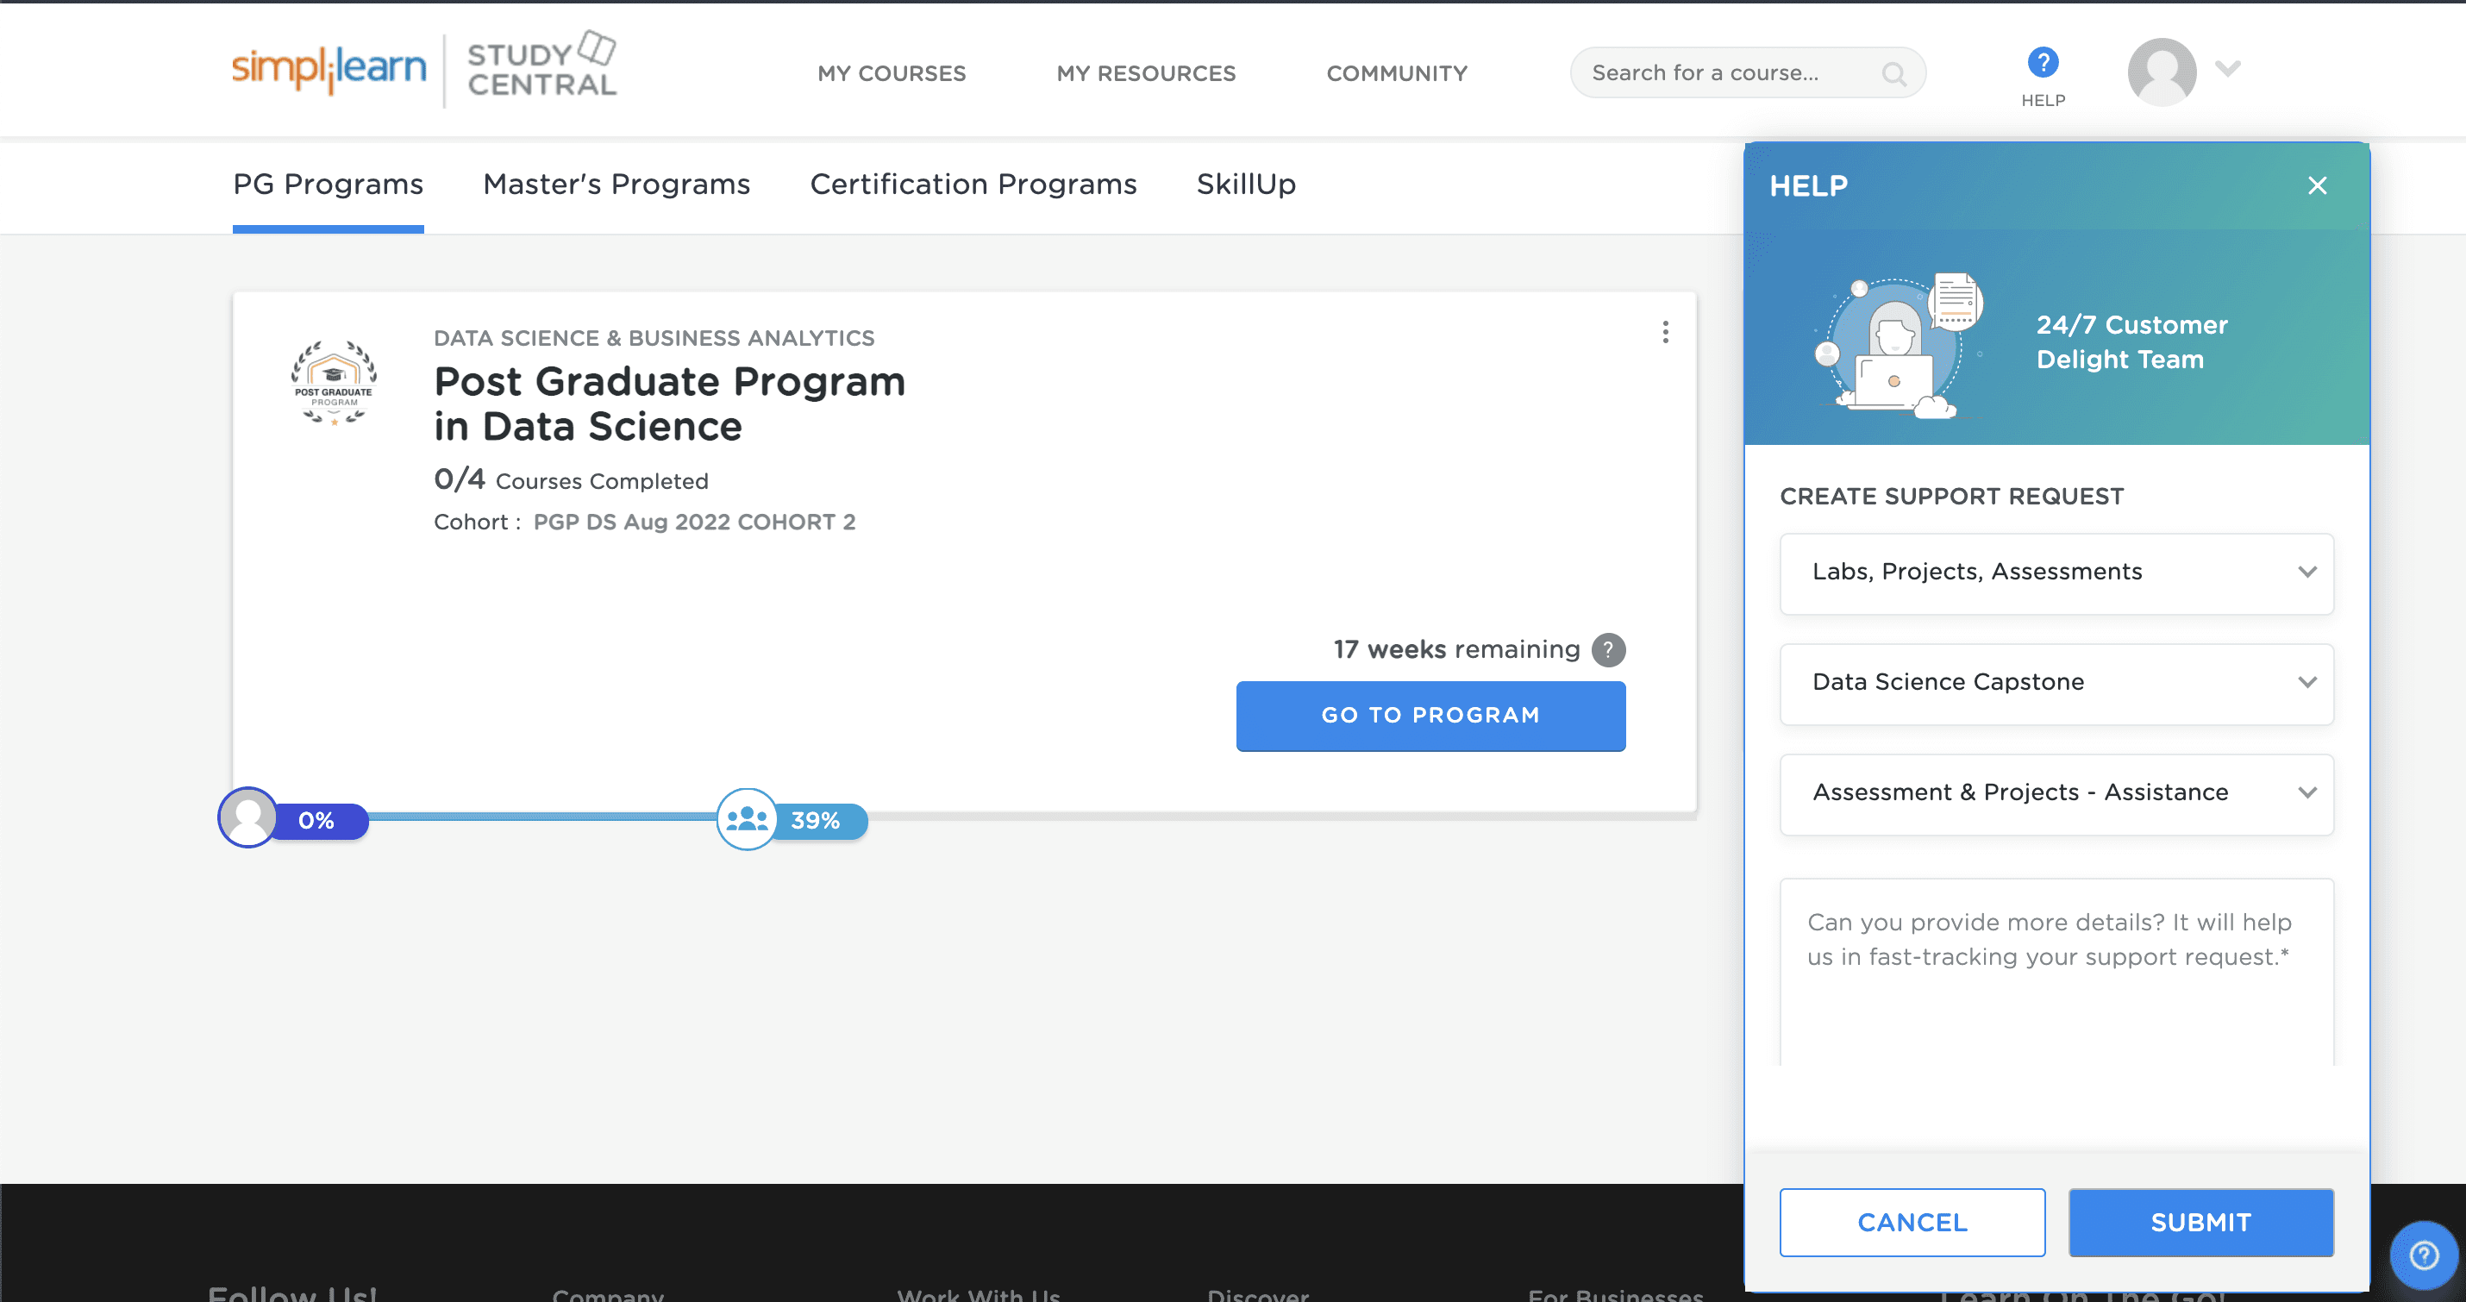This screenshot has width=2466, height=1302.
Task: Expand the profile dropdown arrow
Action: (2228, 68)
